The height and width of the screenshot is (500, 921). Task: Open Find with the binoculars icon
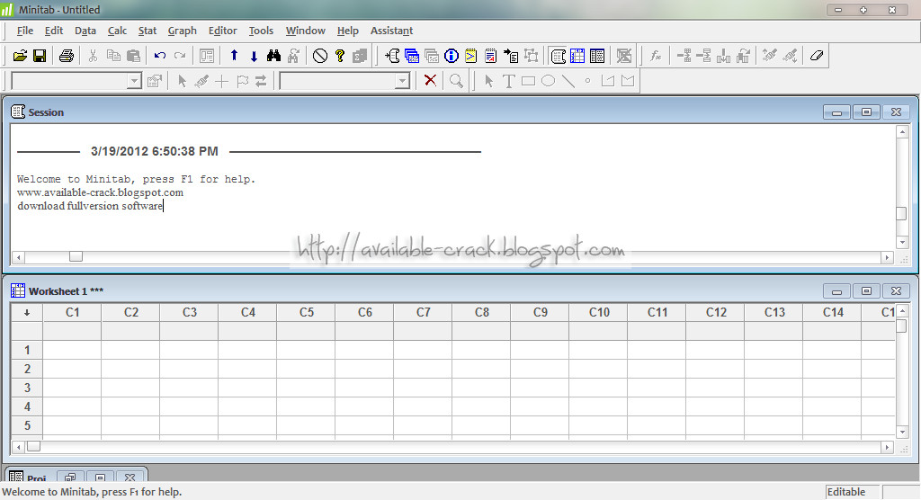click(273, 56)
